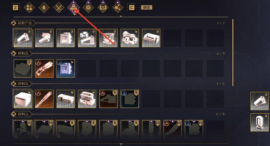Collapse the 铜制品 section header

pyautogui.click(x=21, y=53)
